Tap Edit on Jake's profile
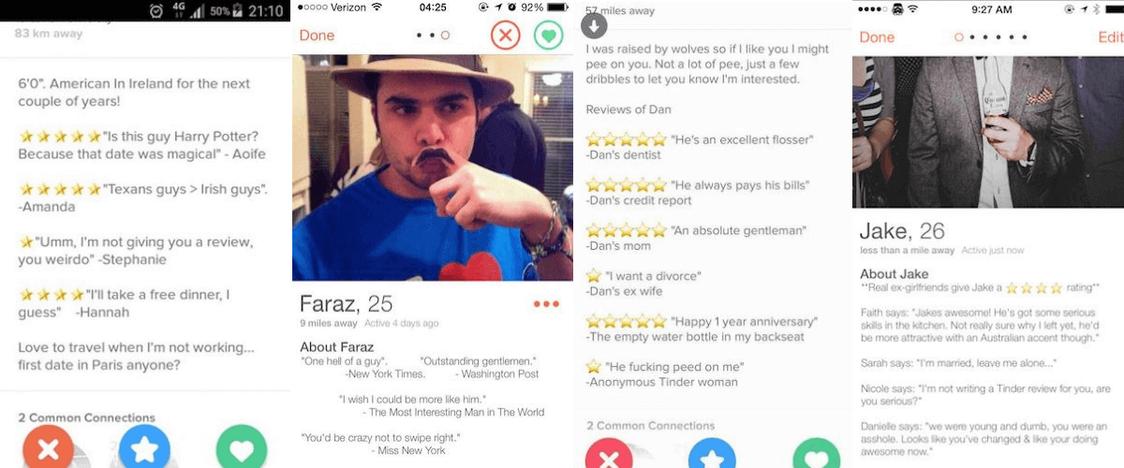Viewport: 1124px width, 468px height. coord(1110,37)
